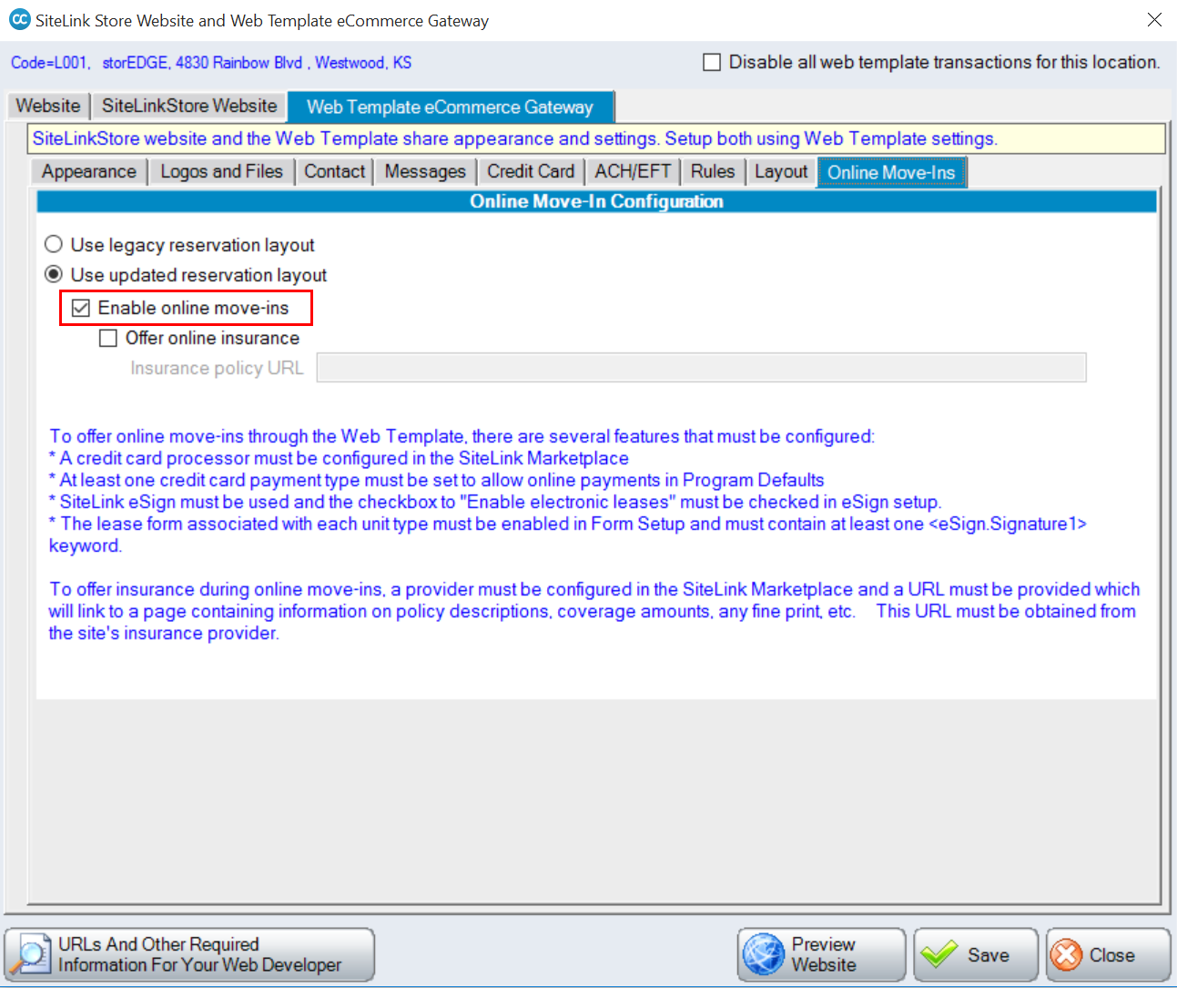This screenshot has width=1177, height=988.
Task: Open the Rules tab
Action: 713,171
